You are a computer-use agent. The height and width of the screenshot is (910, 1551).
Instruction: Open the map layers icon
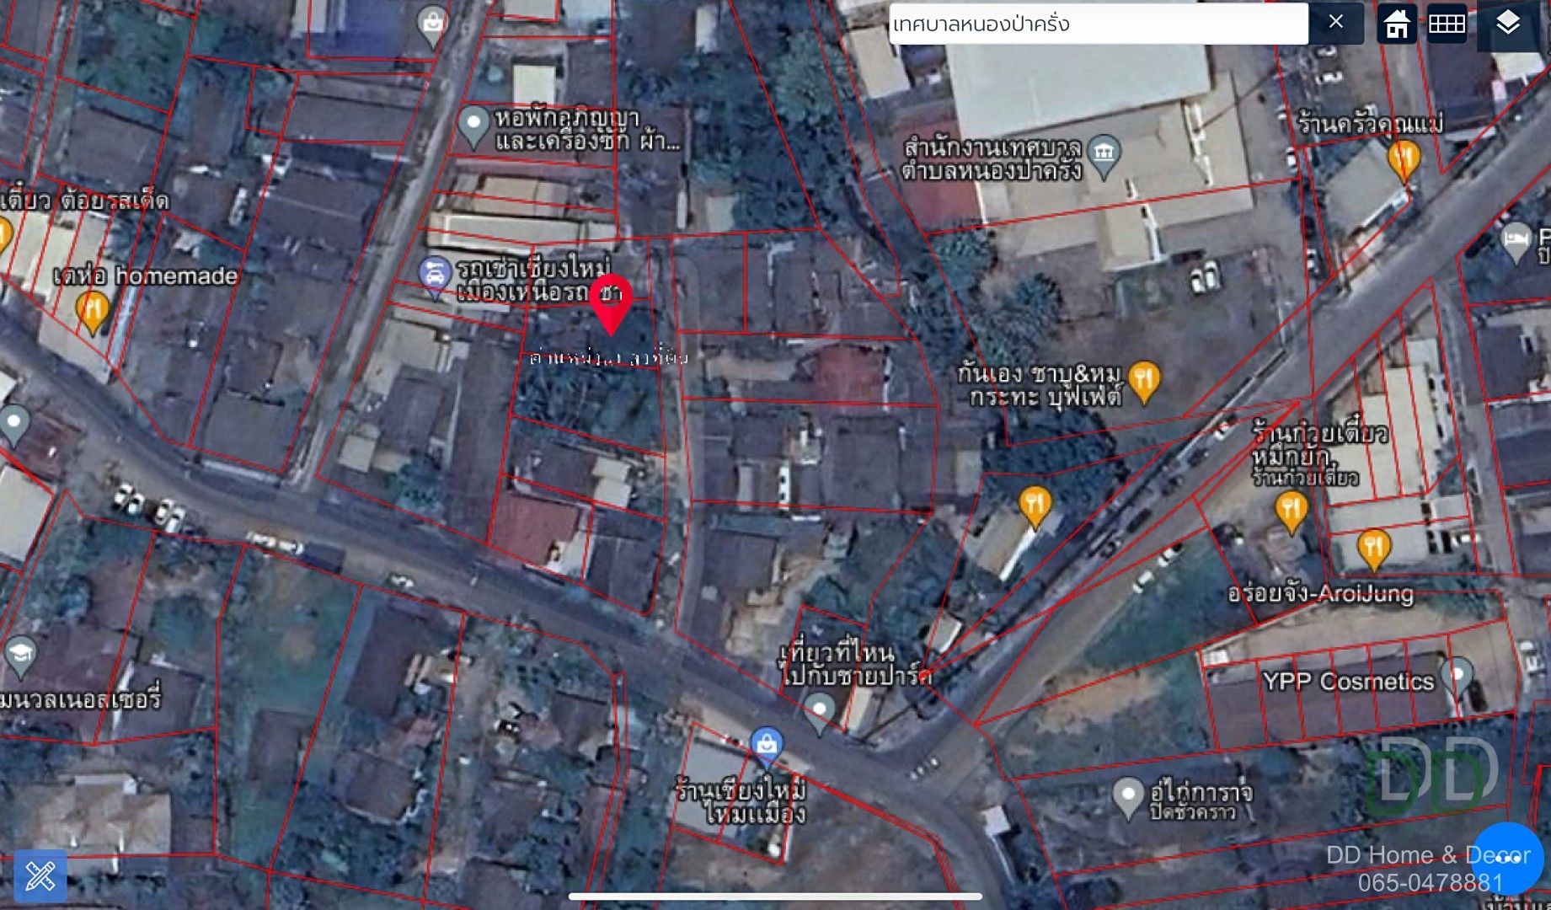pyautogui.click(x=1507, y=24)
